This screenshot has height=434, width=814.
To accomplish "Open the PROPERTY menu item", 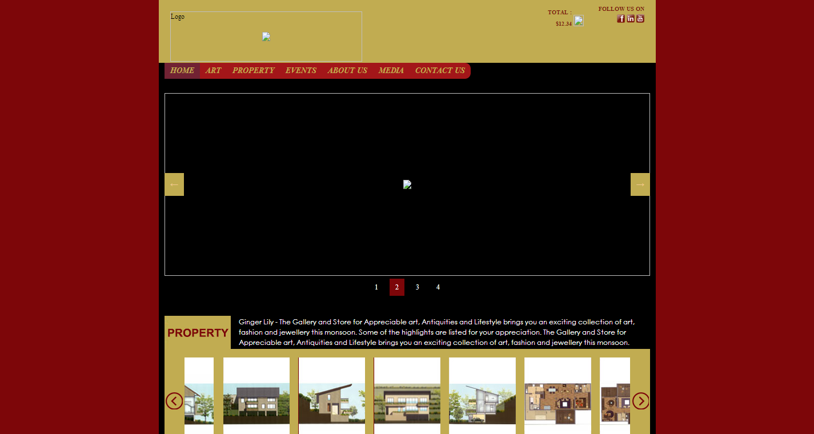I will click(253, 71).
